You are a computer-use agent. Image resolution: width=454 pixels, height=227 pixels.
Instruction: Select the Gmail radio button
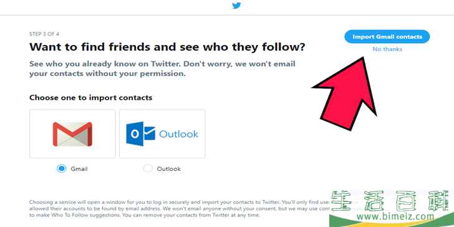click(x=61, y=169)
